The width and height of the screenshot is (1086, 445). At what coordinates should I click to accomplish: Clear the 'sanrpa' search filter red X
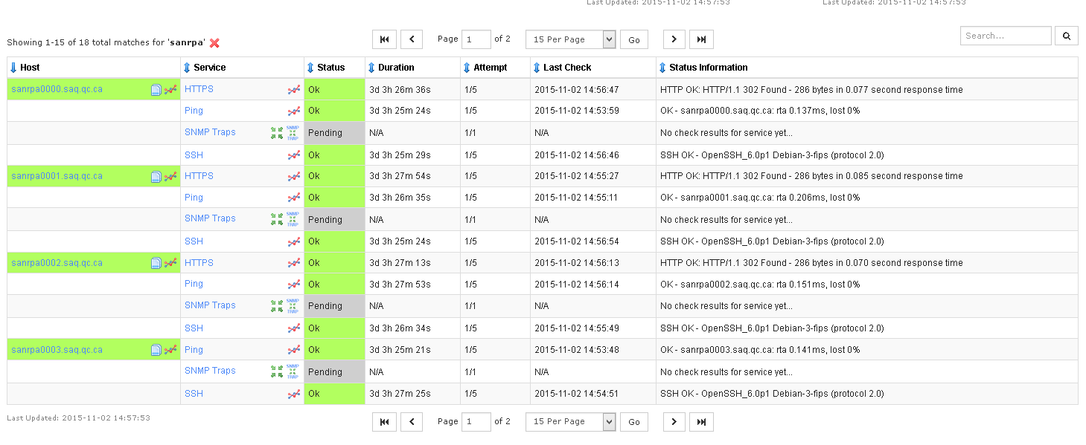point(214,43)
